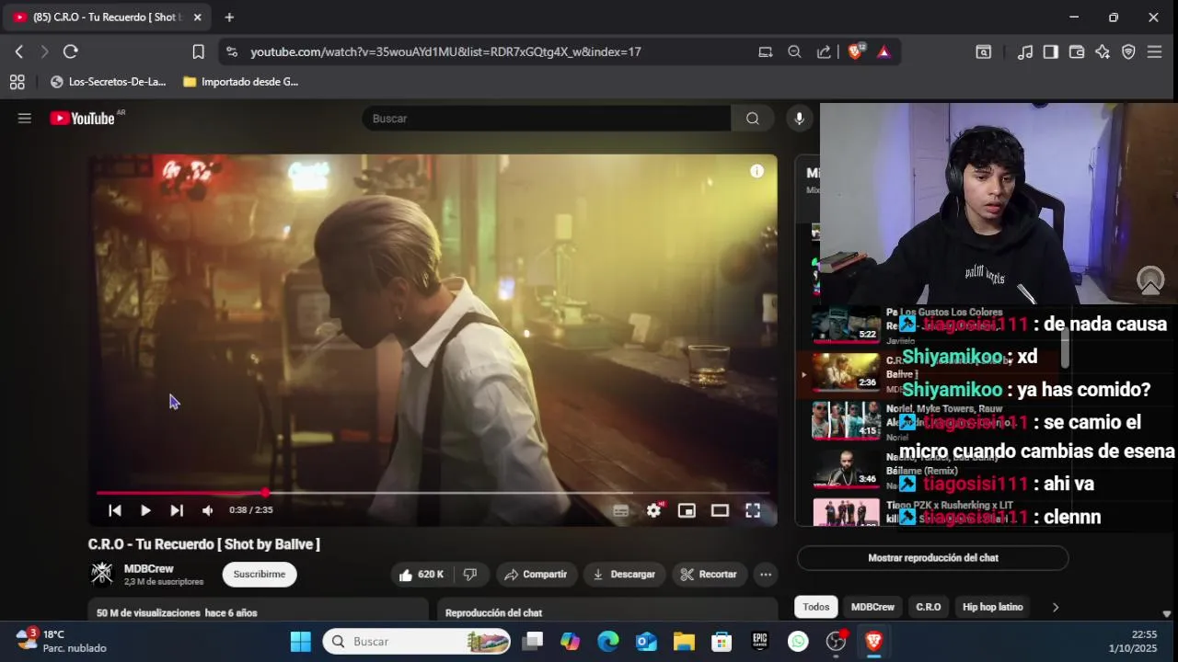The image size is (1178, 662).
Task: Click the MDBCrew channel avatar
Action: 101,574
